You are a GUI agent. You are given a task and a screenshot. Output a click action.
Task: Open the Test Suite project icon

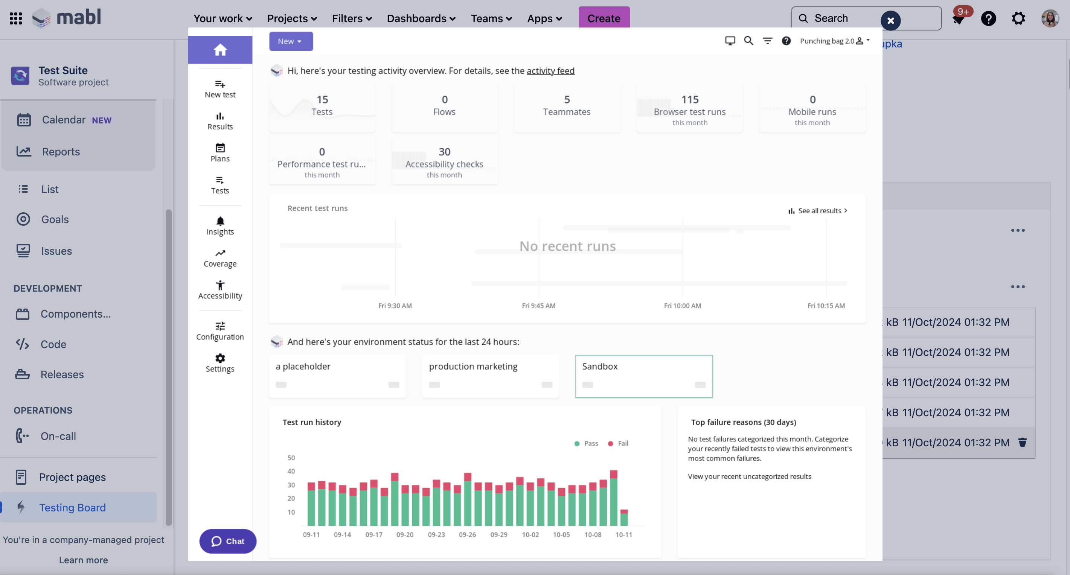point(20,76)
